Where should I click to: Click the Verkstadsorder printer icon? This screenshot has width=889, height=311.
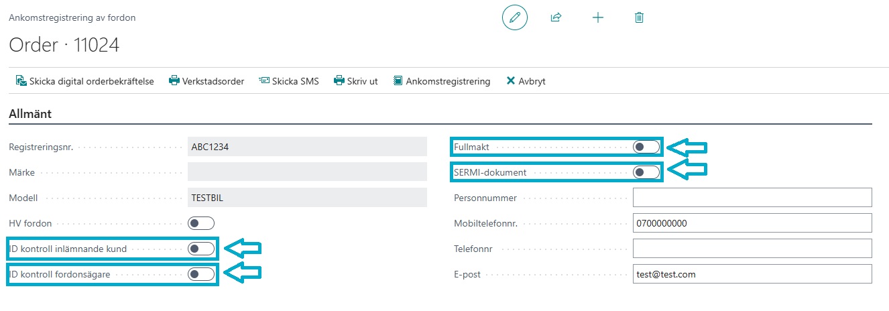pos(174,81)
